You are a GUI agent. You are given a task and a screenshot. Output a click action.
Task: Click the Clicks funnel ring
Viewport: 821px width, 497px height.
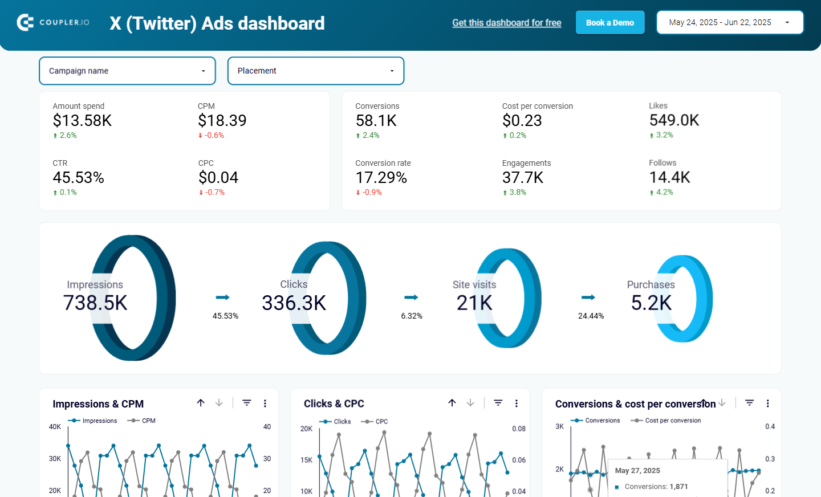(328, 298)
